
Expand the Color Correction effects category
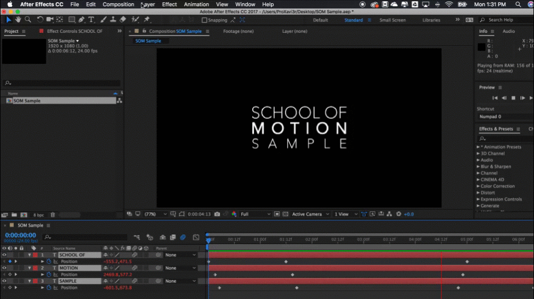[478, 186]
